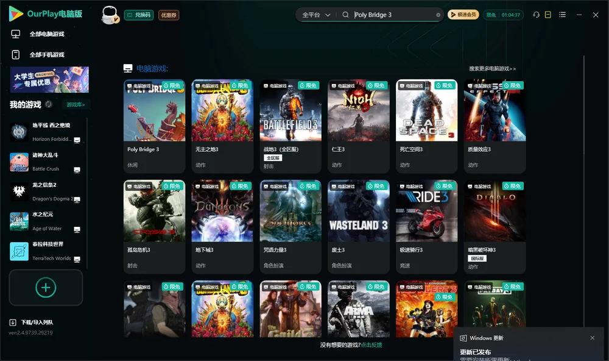Open The Guild 3 game card
Screen dimensions: 609x361
290,309
